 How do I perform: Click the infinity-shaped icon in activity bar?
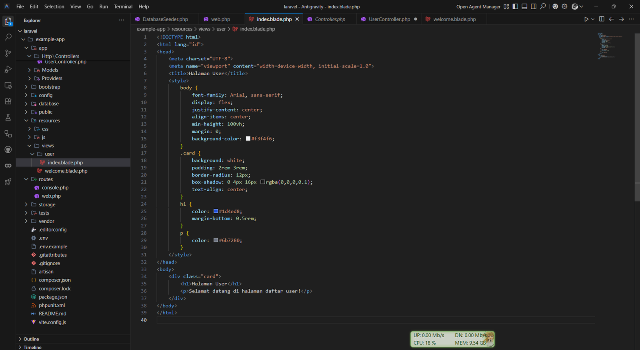pyautogui.click(x=8, y=166)
